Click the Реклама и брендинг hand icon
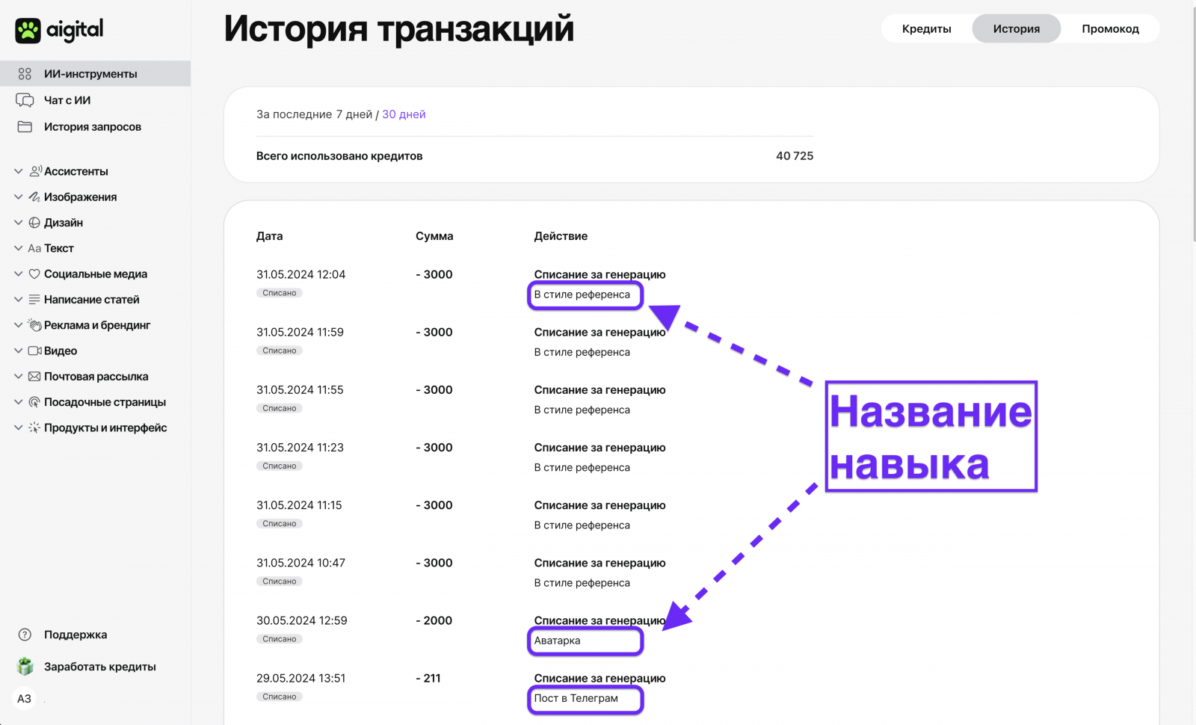Viewport: 1196px width, 725px height. point(34,325)
